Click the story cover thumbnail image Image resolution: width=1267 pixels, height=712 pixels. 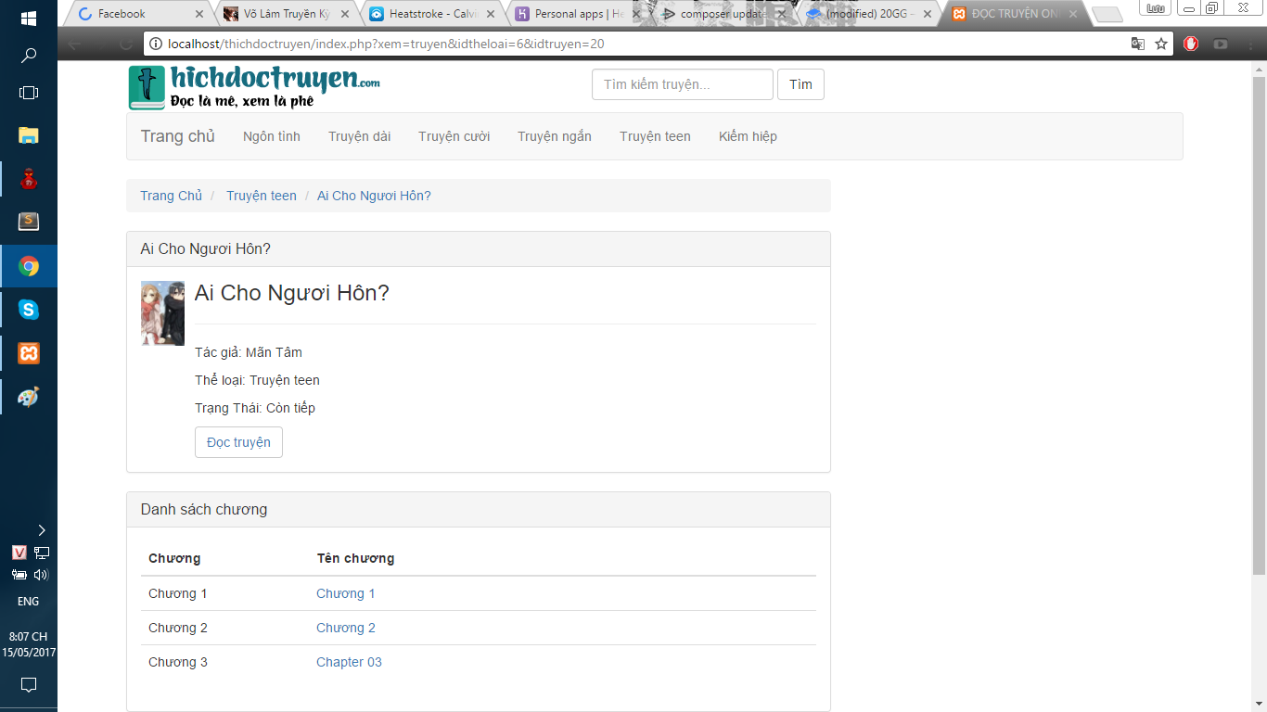[x=162, y=313]
